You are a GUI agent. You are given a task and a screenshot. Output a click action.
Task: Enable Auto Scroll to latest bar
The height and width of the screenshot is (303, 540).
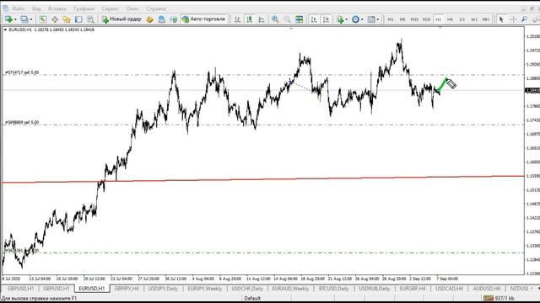pos(314,19)
